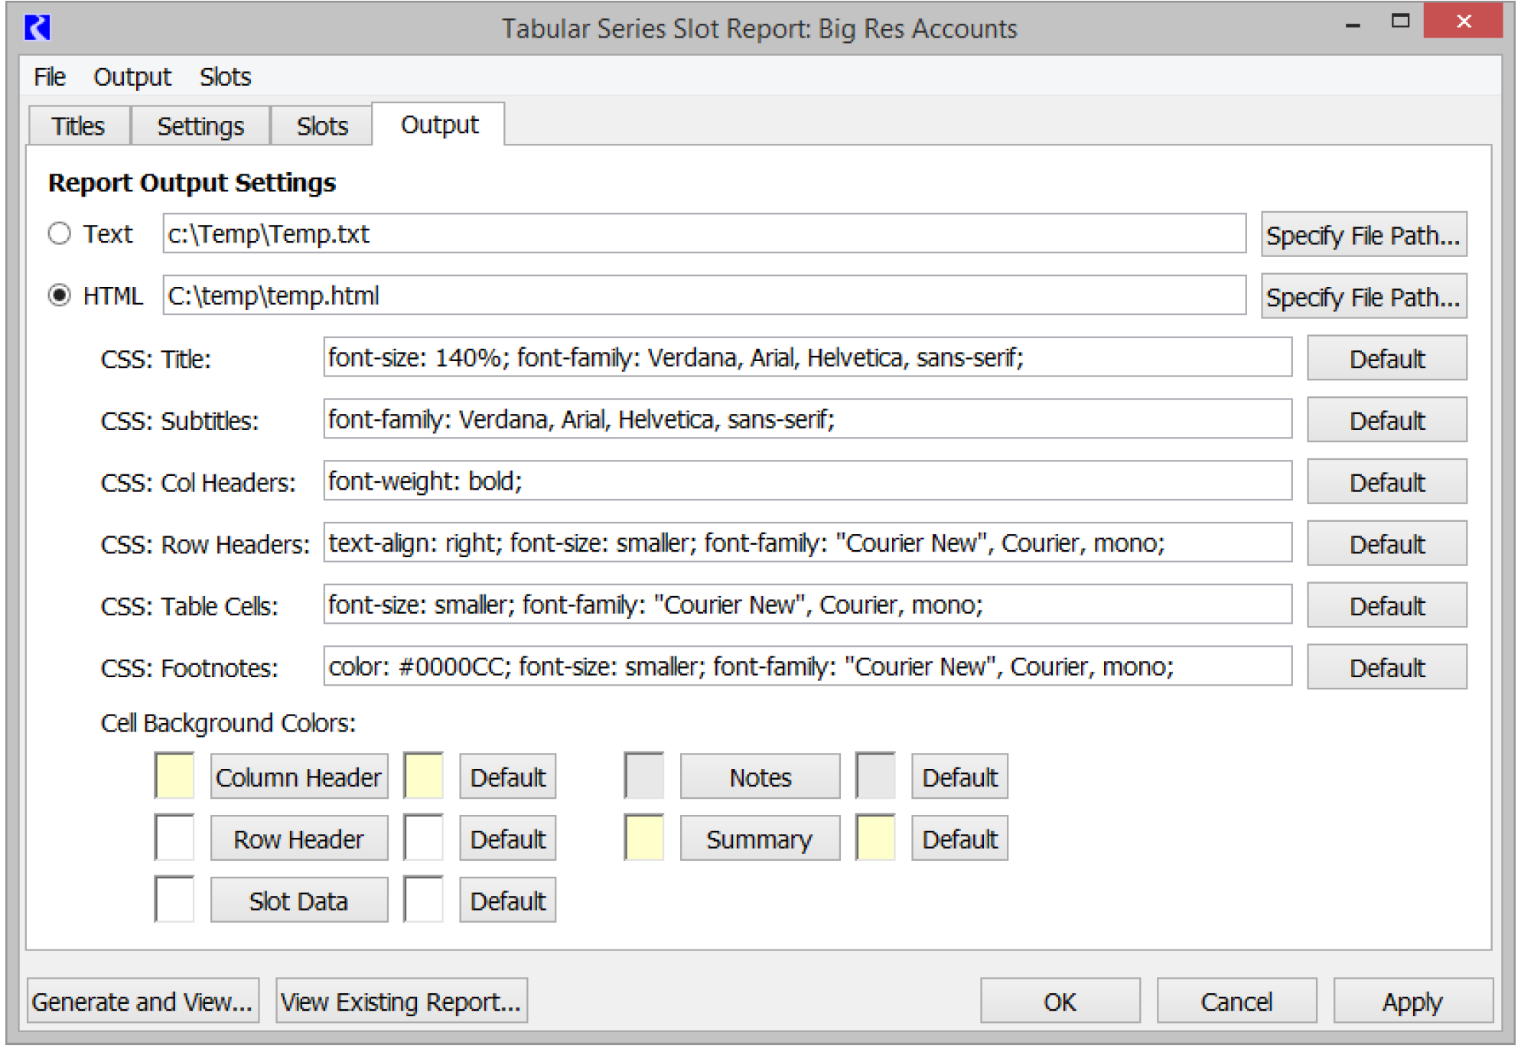Switch to the Titles tab
This screenshot has height=1049, width=1521.
78,125
